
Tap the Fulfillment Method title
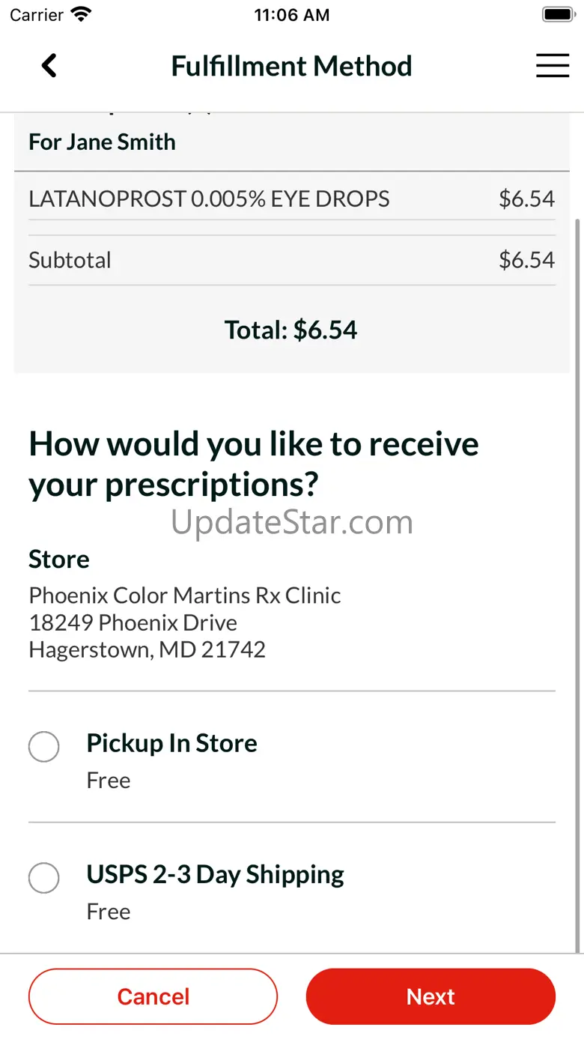tap(292, 66)
